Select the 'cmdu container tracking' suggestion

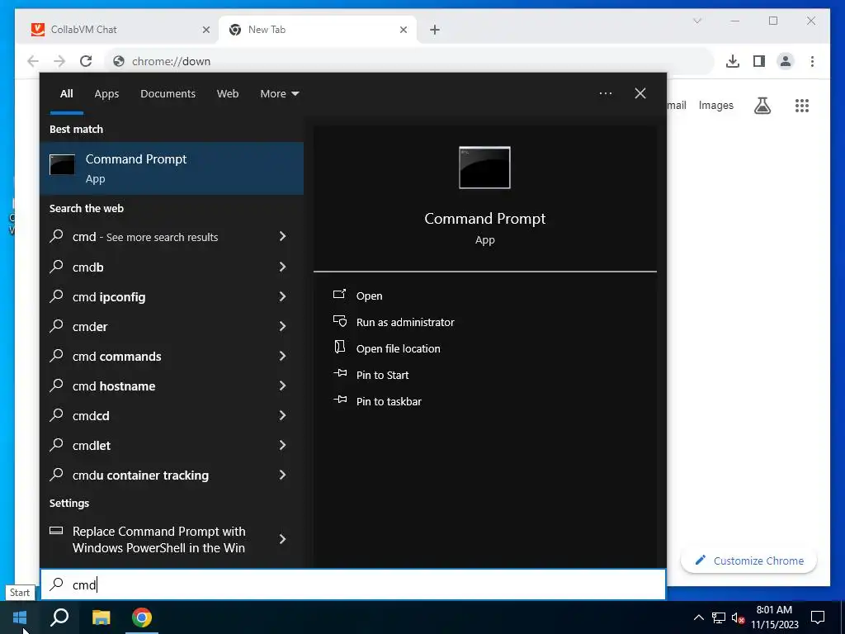(x=172, y=475)
